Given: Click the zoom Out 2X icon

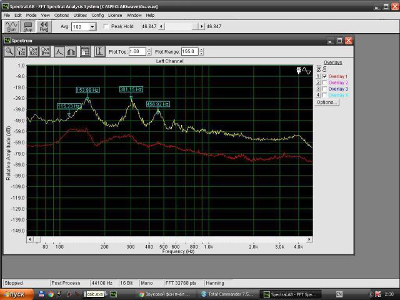Looking at the screenshot, I should (x=33, y=51).
